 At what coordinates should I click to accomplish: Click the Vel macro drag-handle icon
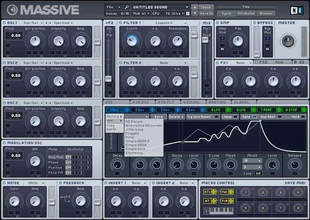231,192
